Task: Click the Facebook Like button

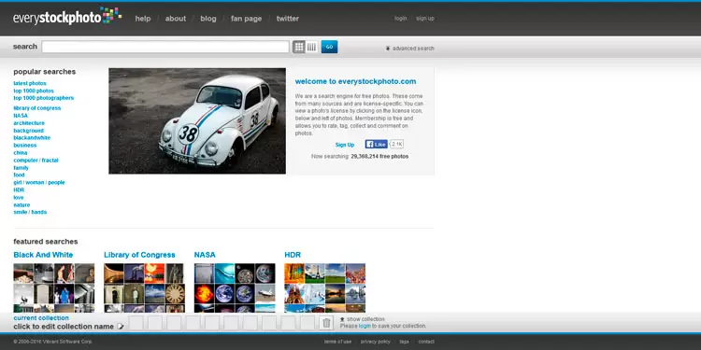Action: point(376,144)
